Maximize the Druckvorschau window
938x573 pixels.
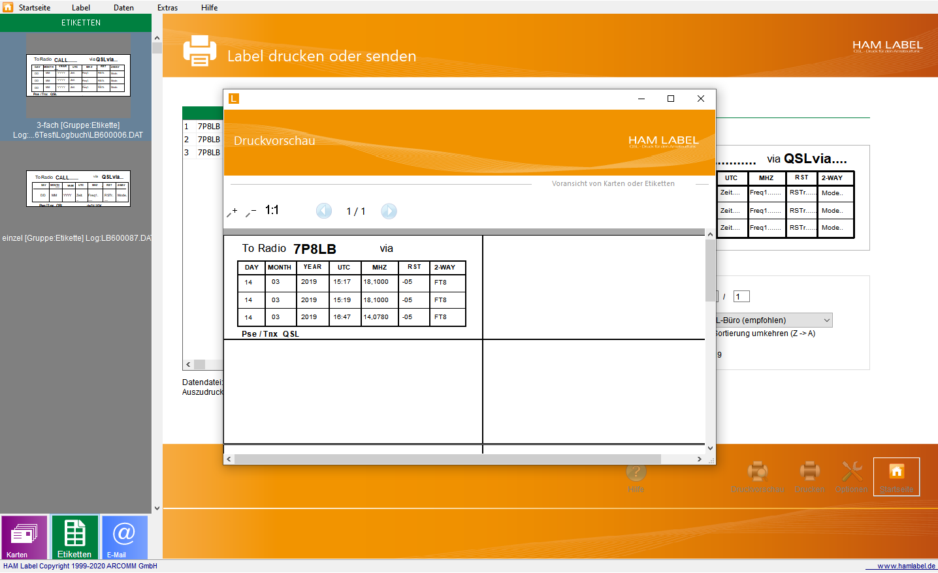[671, 99]
